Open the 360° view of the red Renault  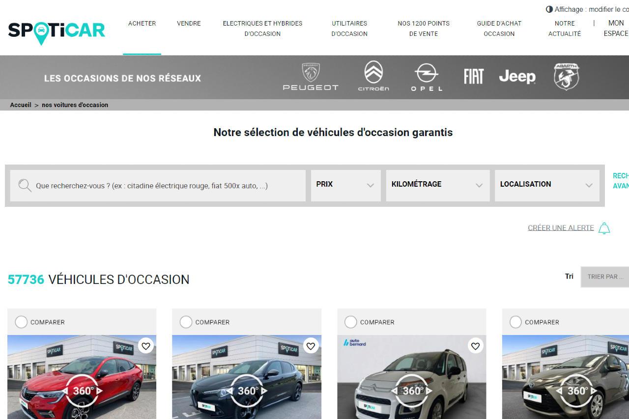point(82,391)
